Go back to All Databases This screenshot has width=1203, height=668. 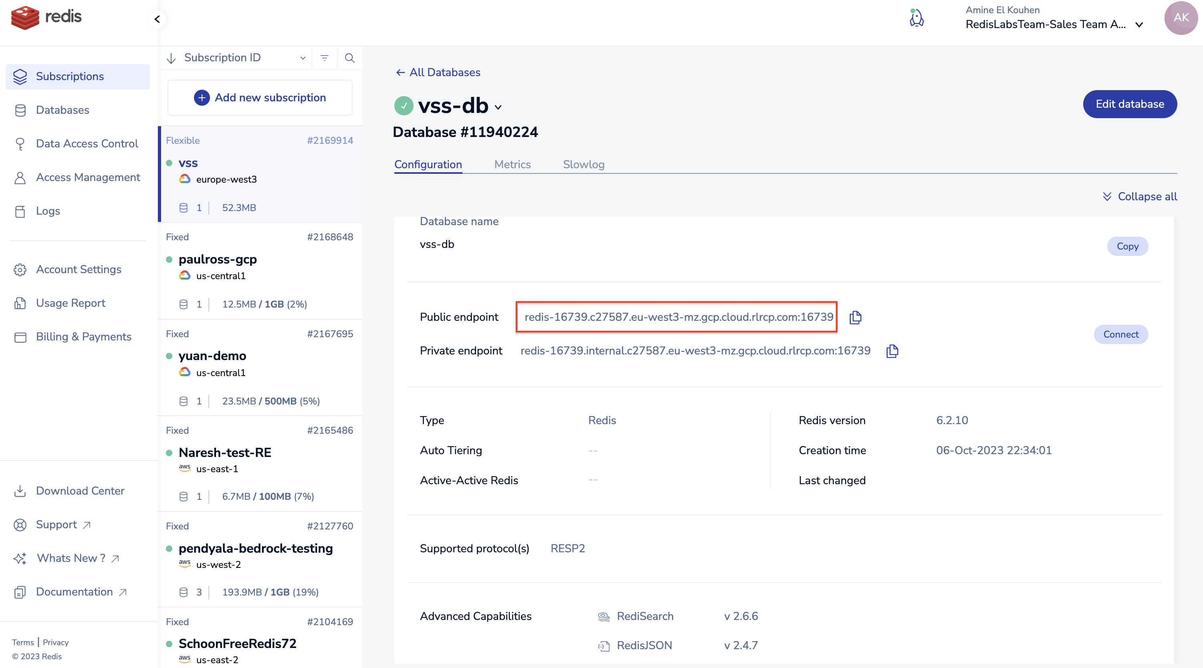pyautogui.click(x=438, y=72)
